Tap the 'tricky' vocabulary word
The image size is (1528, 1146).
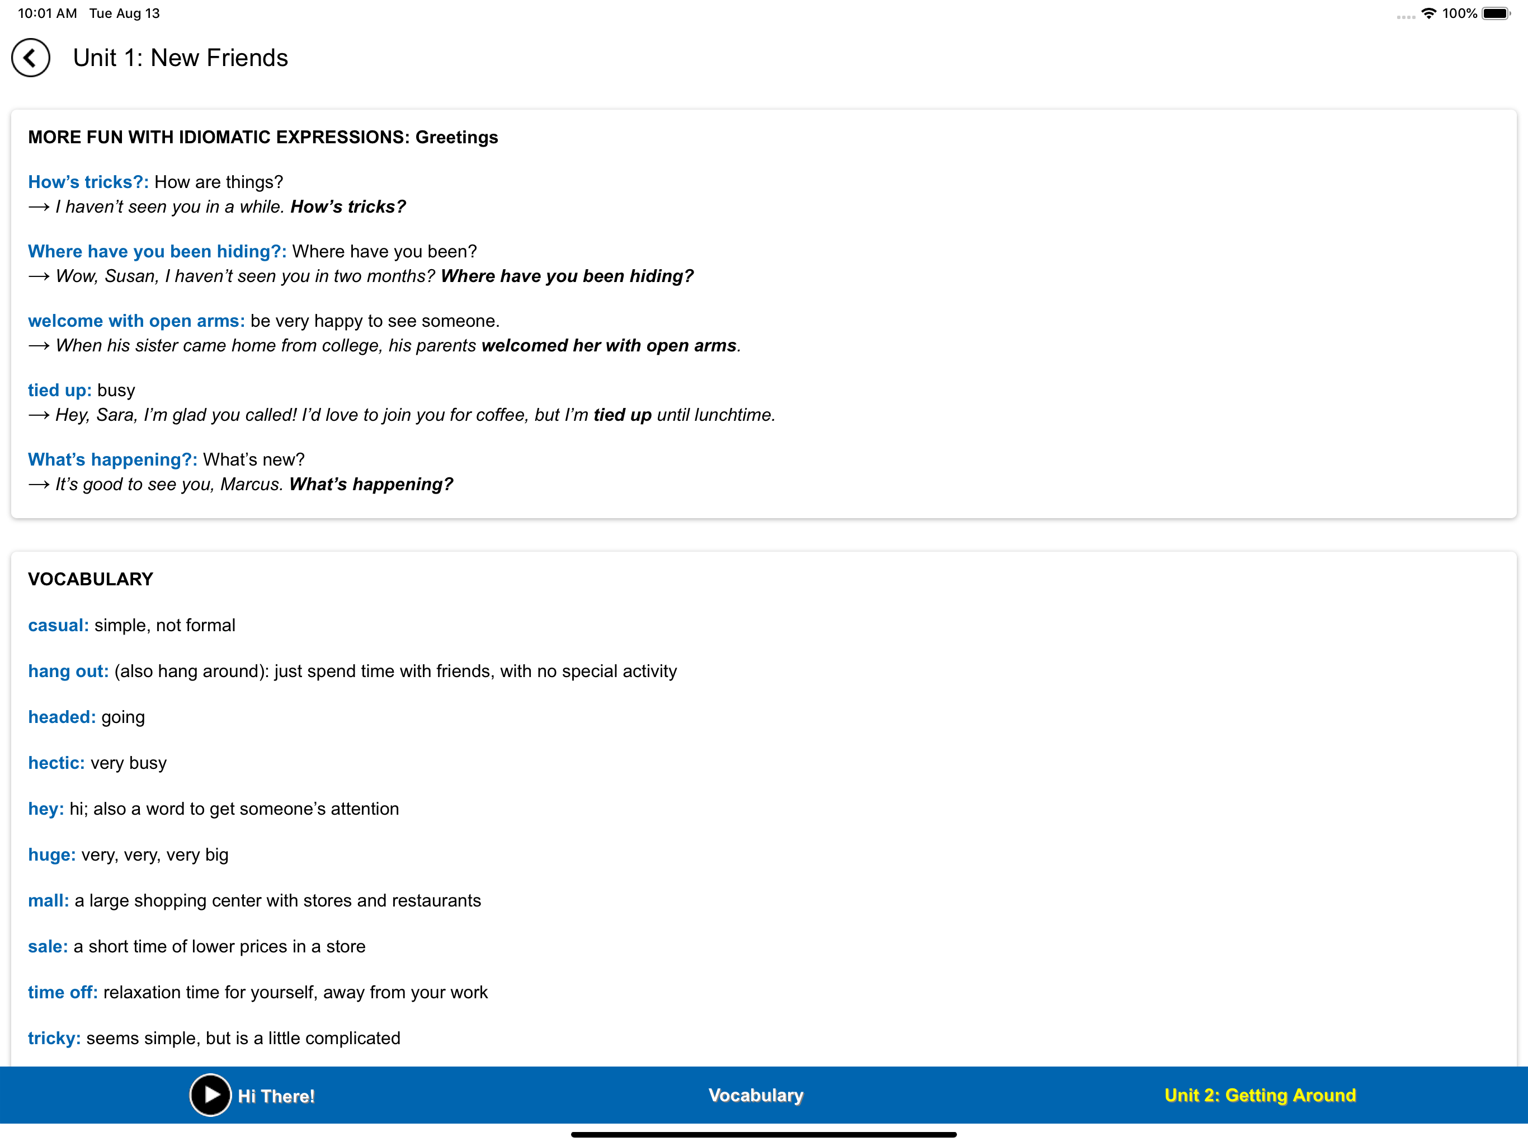click(55, 1038)
